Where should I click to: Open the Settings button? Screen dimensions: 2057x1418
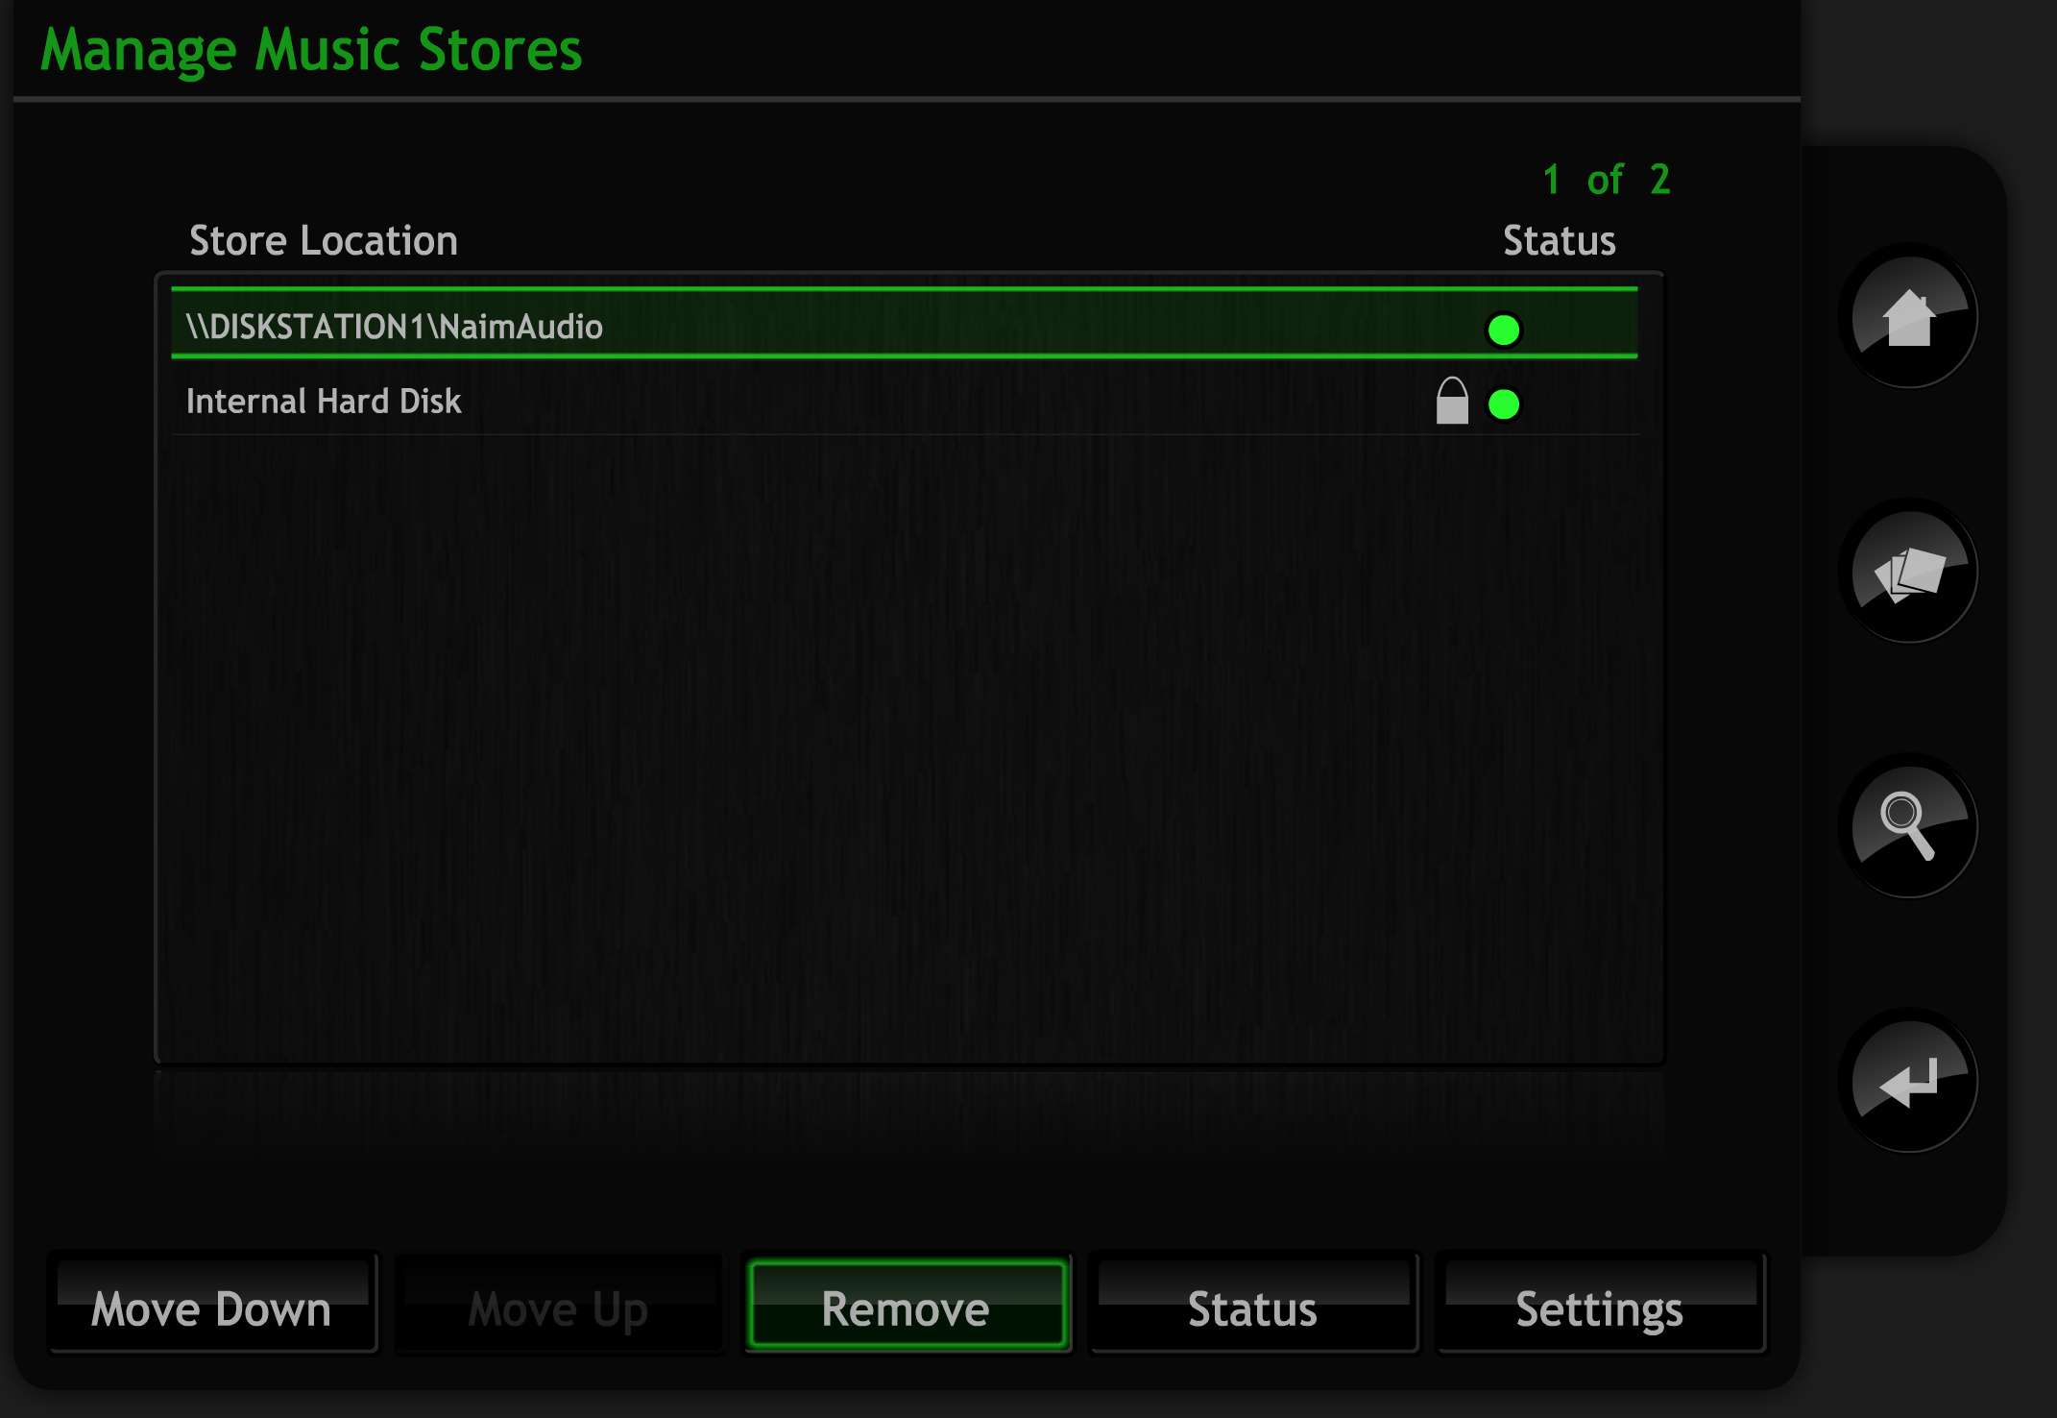click(1600, 1305)
